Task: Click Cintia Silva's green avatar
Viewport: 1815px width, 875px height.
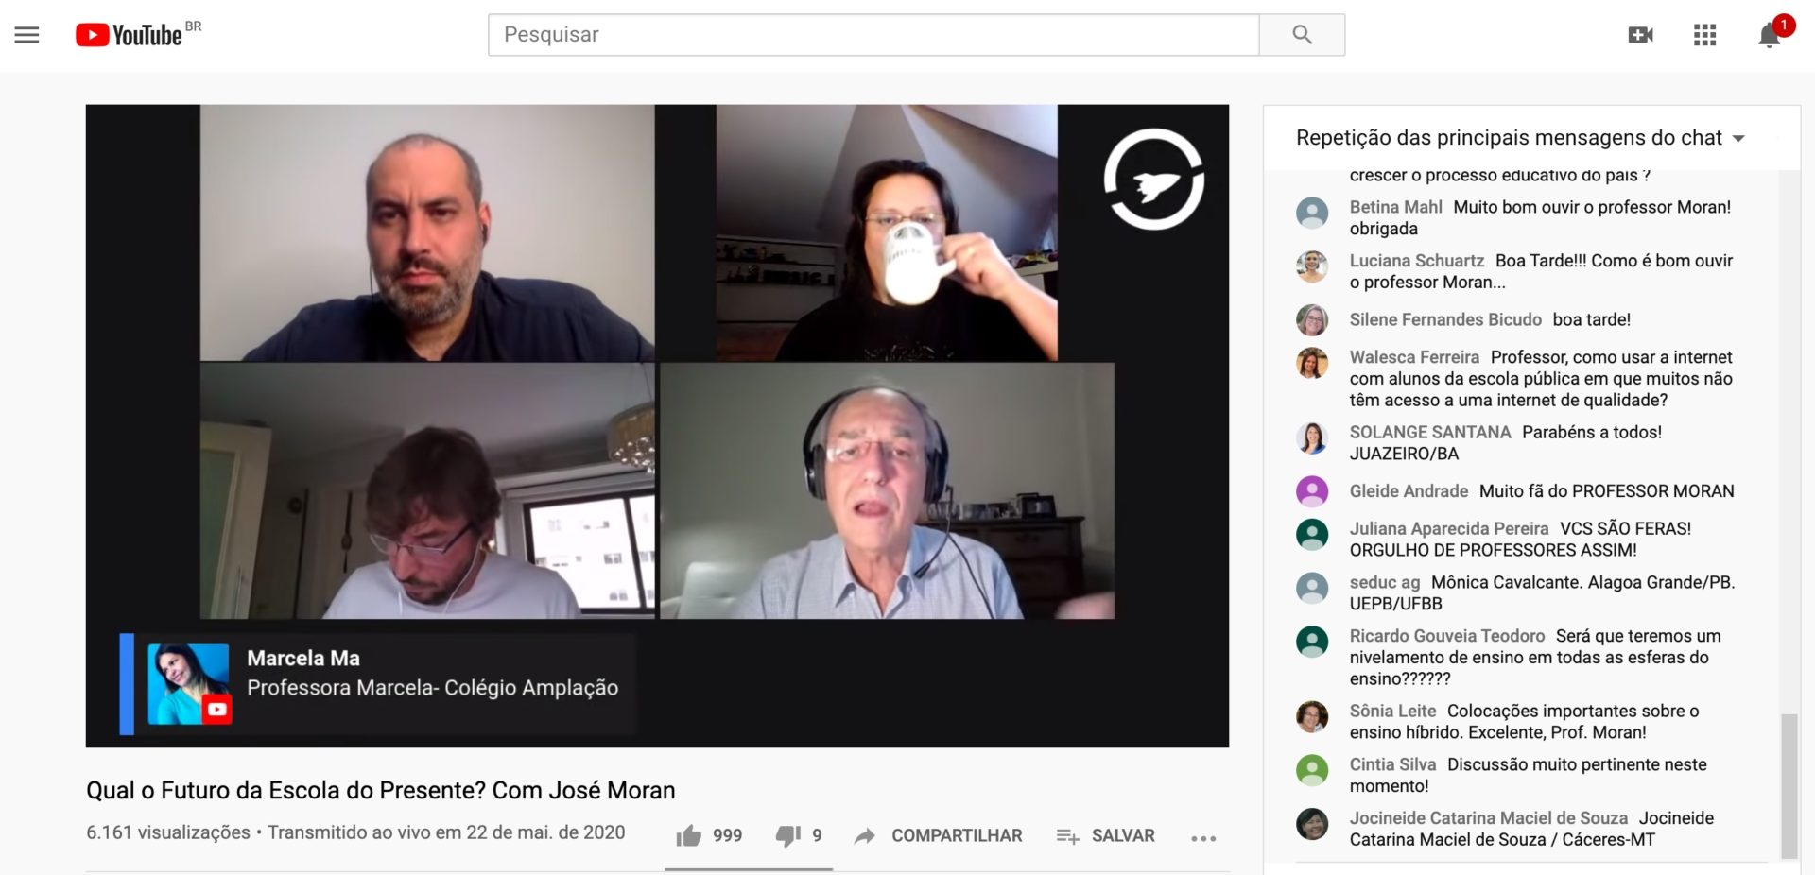Action: pyautogui.click(x=1312, y=770)
